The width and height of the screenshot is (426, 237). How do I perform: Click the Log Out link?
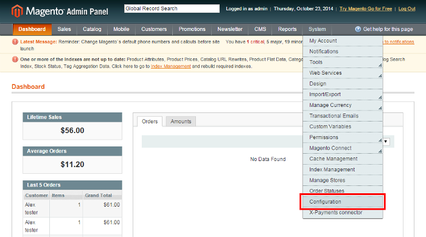pos(407,9)
